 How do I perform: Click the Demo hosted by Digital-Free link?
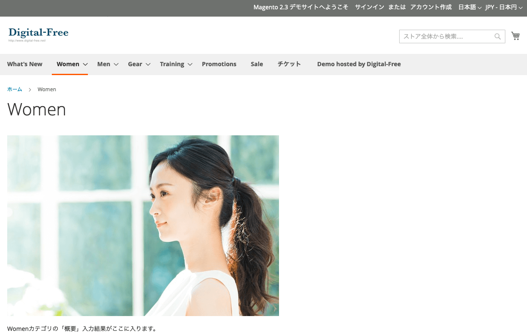359,64
